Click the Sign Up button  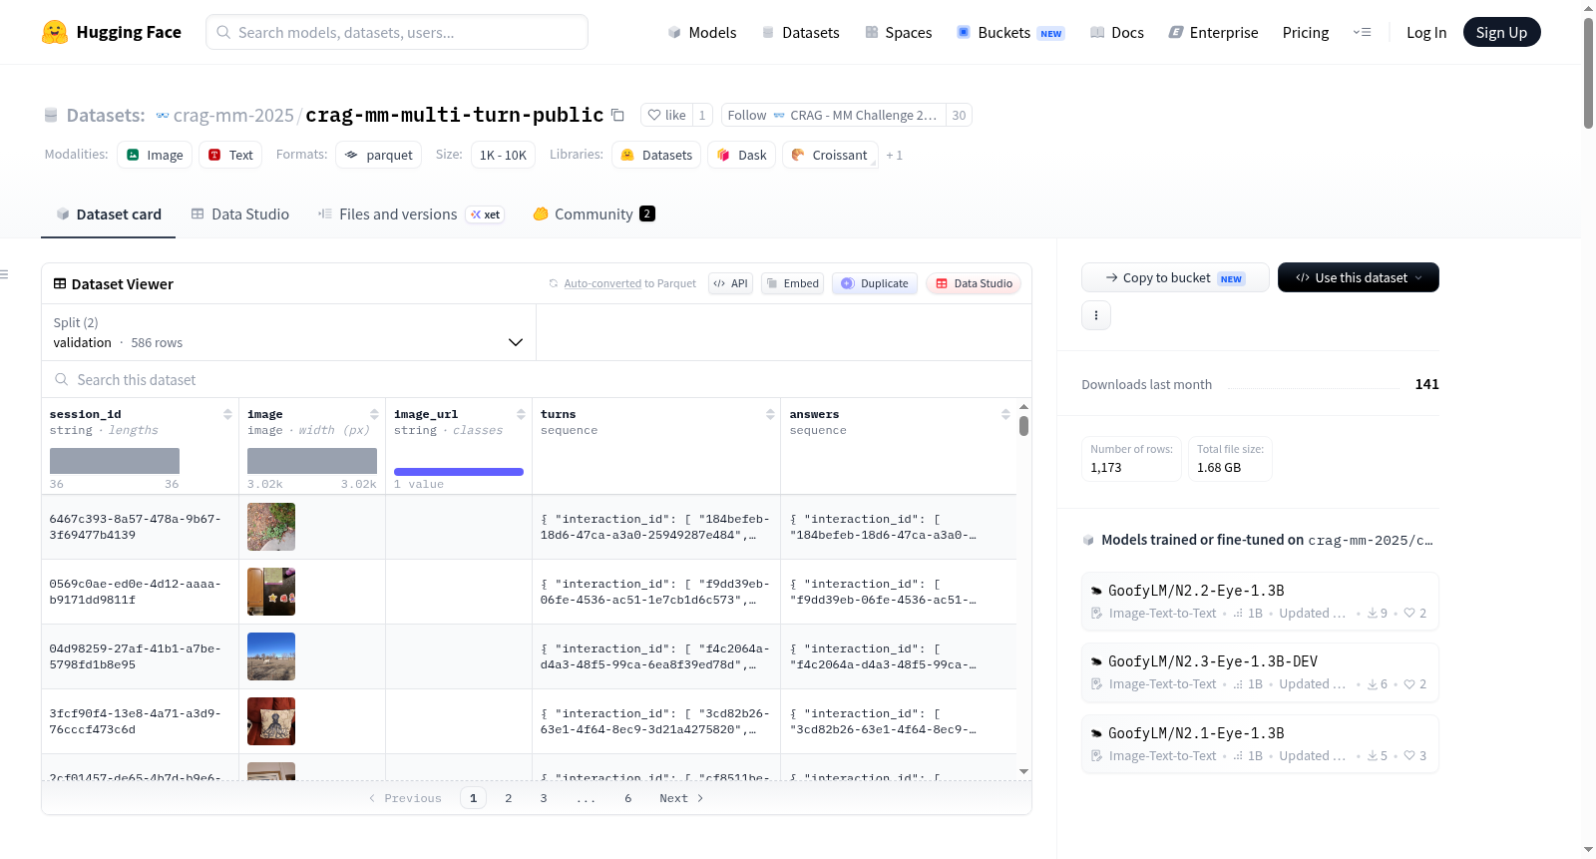click(1501, 32)
